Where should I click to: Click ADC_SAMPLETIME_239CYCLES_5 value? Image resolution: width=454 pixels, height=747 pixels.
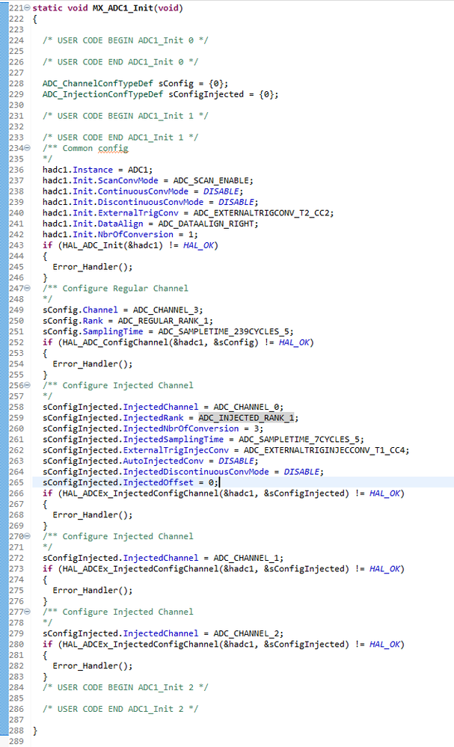click(x=223, y=331)
